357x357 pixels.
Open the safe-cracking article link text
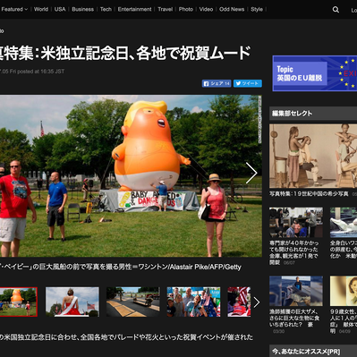click(294, 252)
